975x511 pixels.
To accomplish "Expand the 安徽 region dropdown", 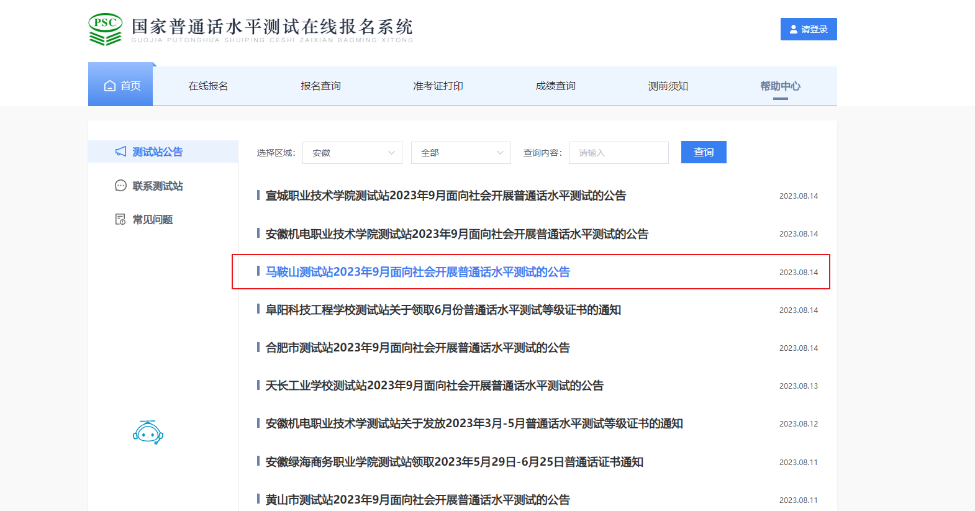I will click(x=352, y=153).
